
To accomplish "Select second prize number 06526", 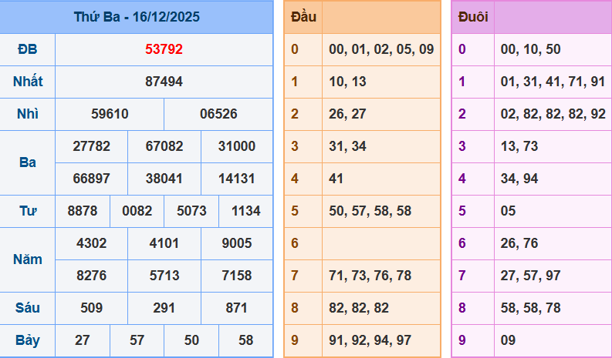I will (218, 114).
